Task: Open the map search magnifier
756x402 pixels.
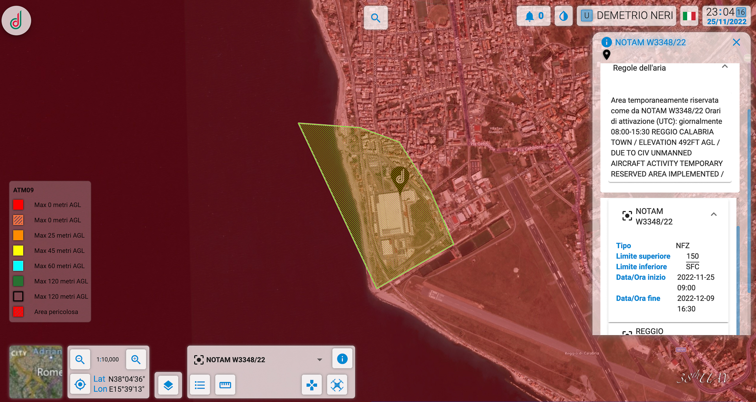Action: [x=376, y=18]
